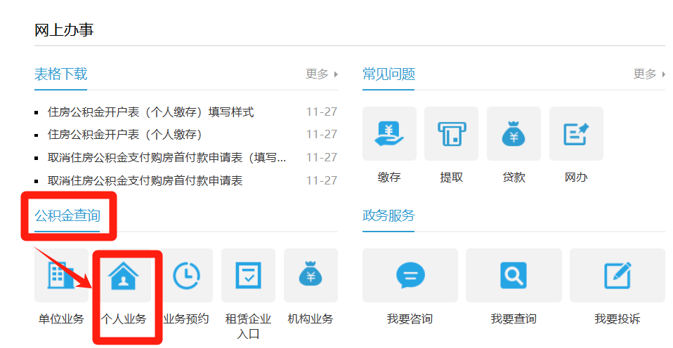Open 住房公积金开户表（个人缴存）填写样式 link

150,112
